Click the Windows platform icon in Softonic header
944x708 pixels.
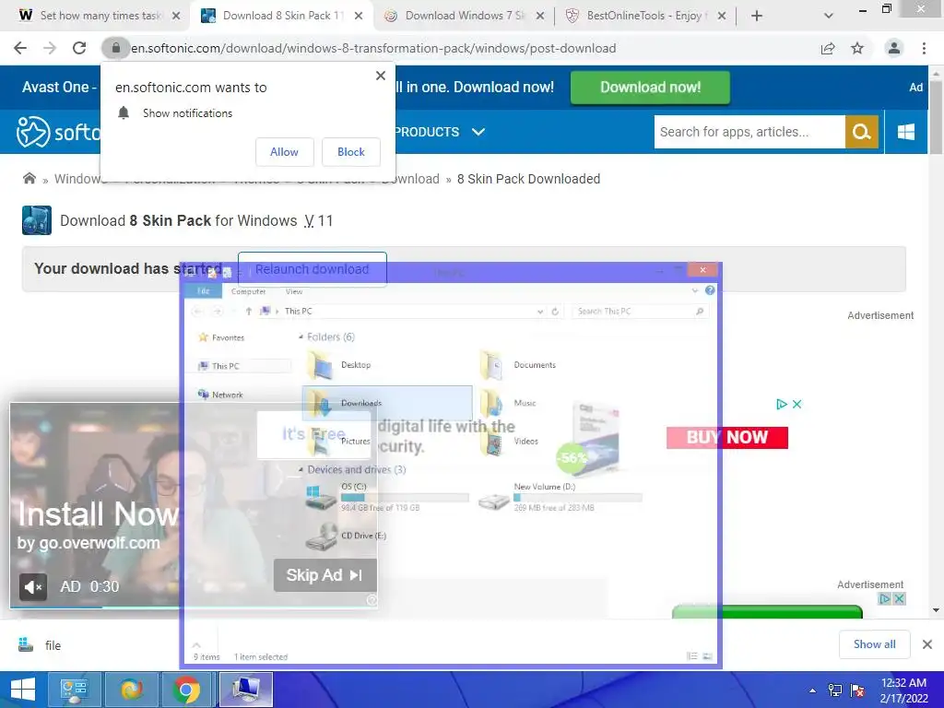[x=906, y=132]
